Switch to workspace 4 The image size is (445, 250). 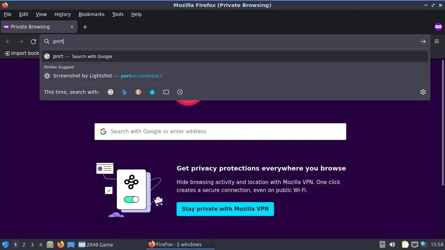pos(40,245)
